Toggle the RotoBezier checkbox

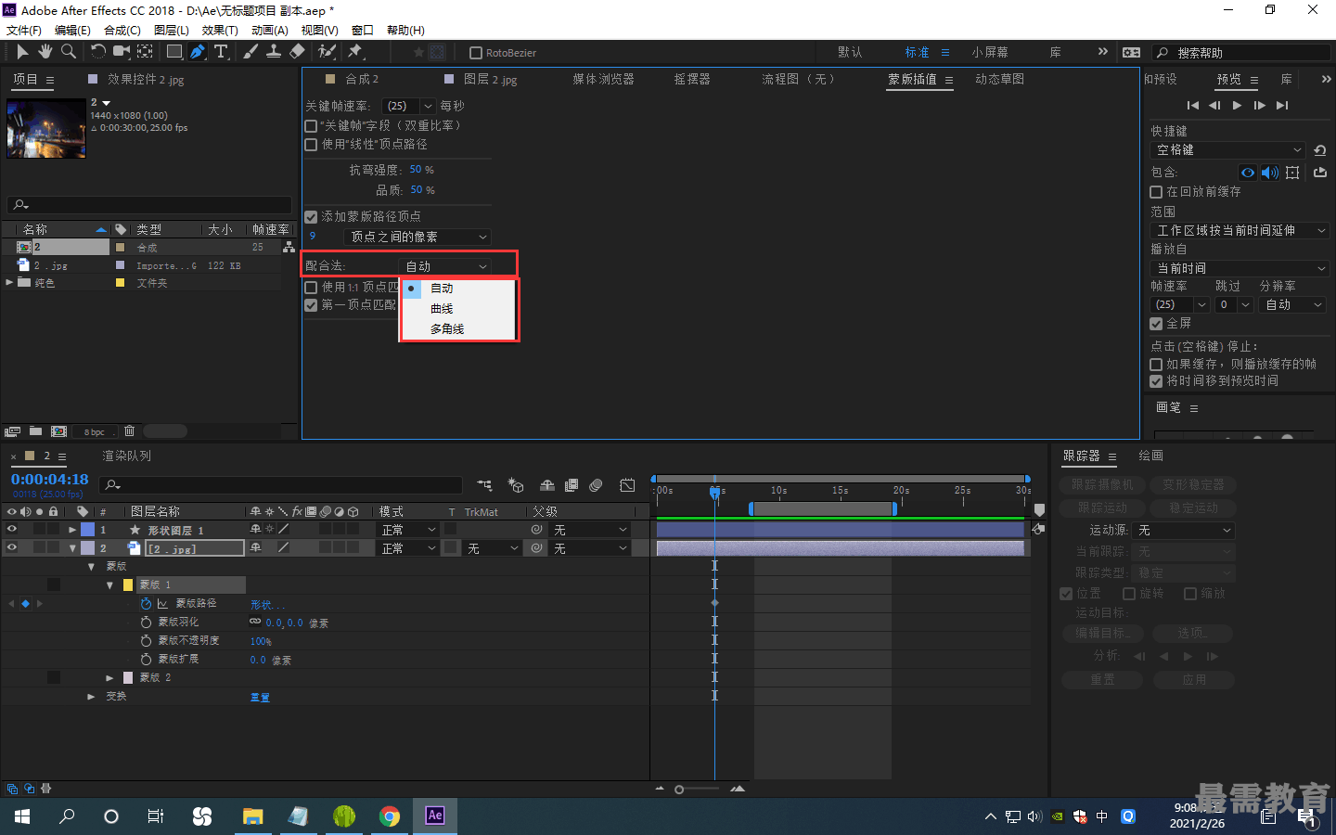476,53
